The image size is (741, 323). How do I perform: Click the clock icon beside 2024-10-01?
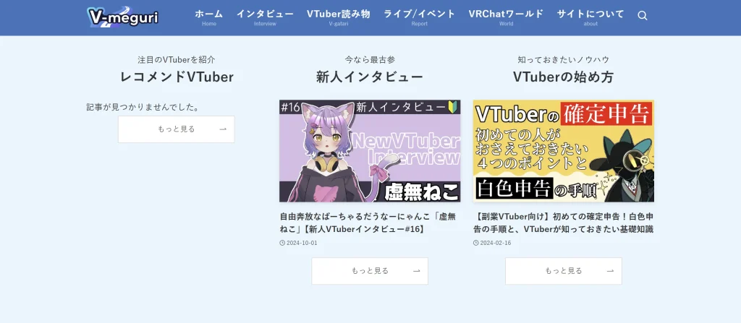click(283, 244)
